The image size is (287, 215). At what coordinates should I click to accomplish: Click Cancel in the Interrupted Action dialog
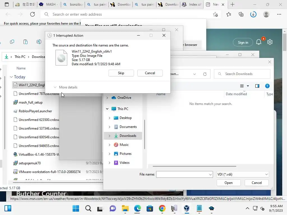(150, 73)
